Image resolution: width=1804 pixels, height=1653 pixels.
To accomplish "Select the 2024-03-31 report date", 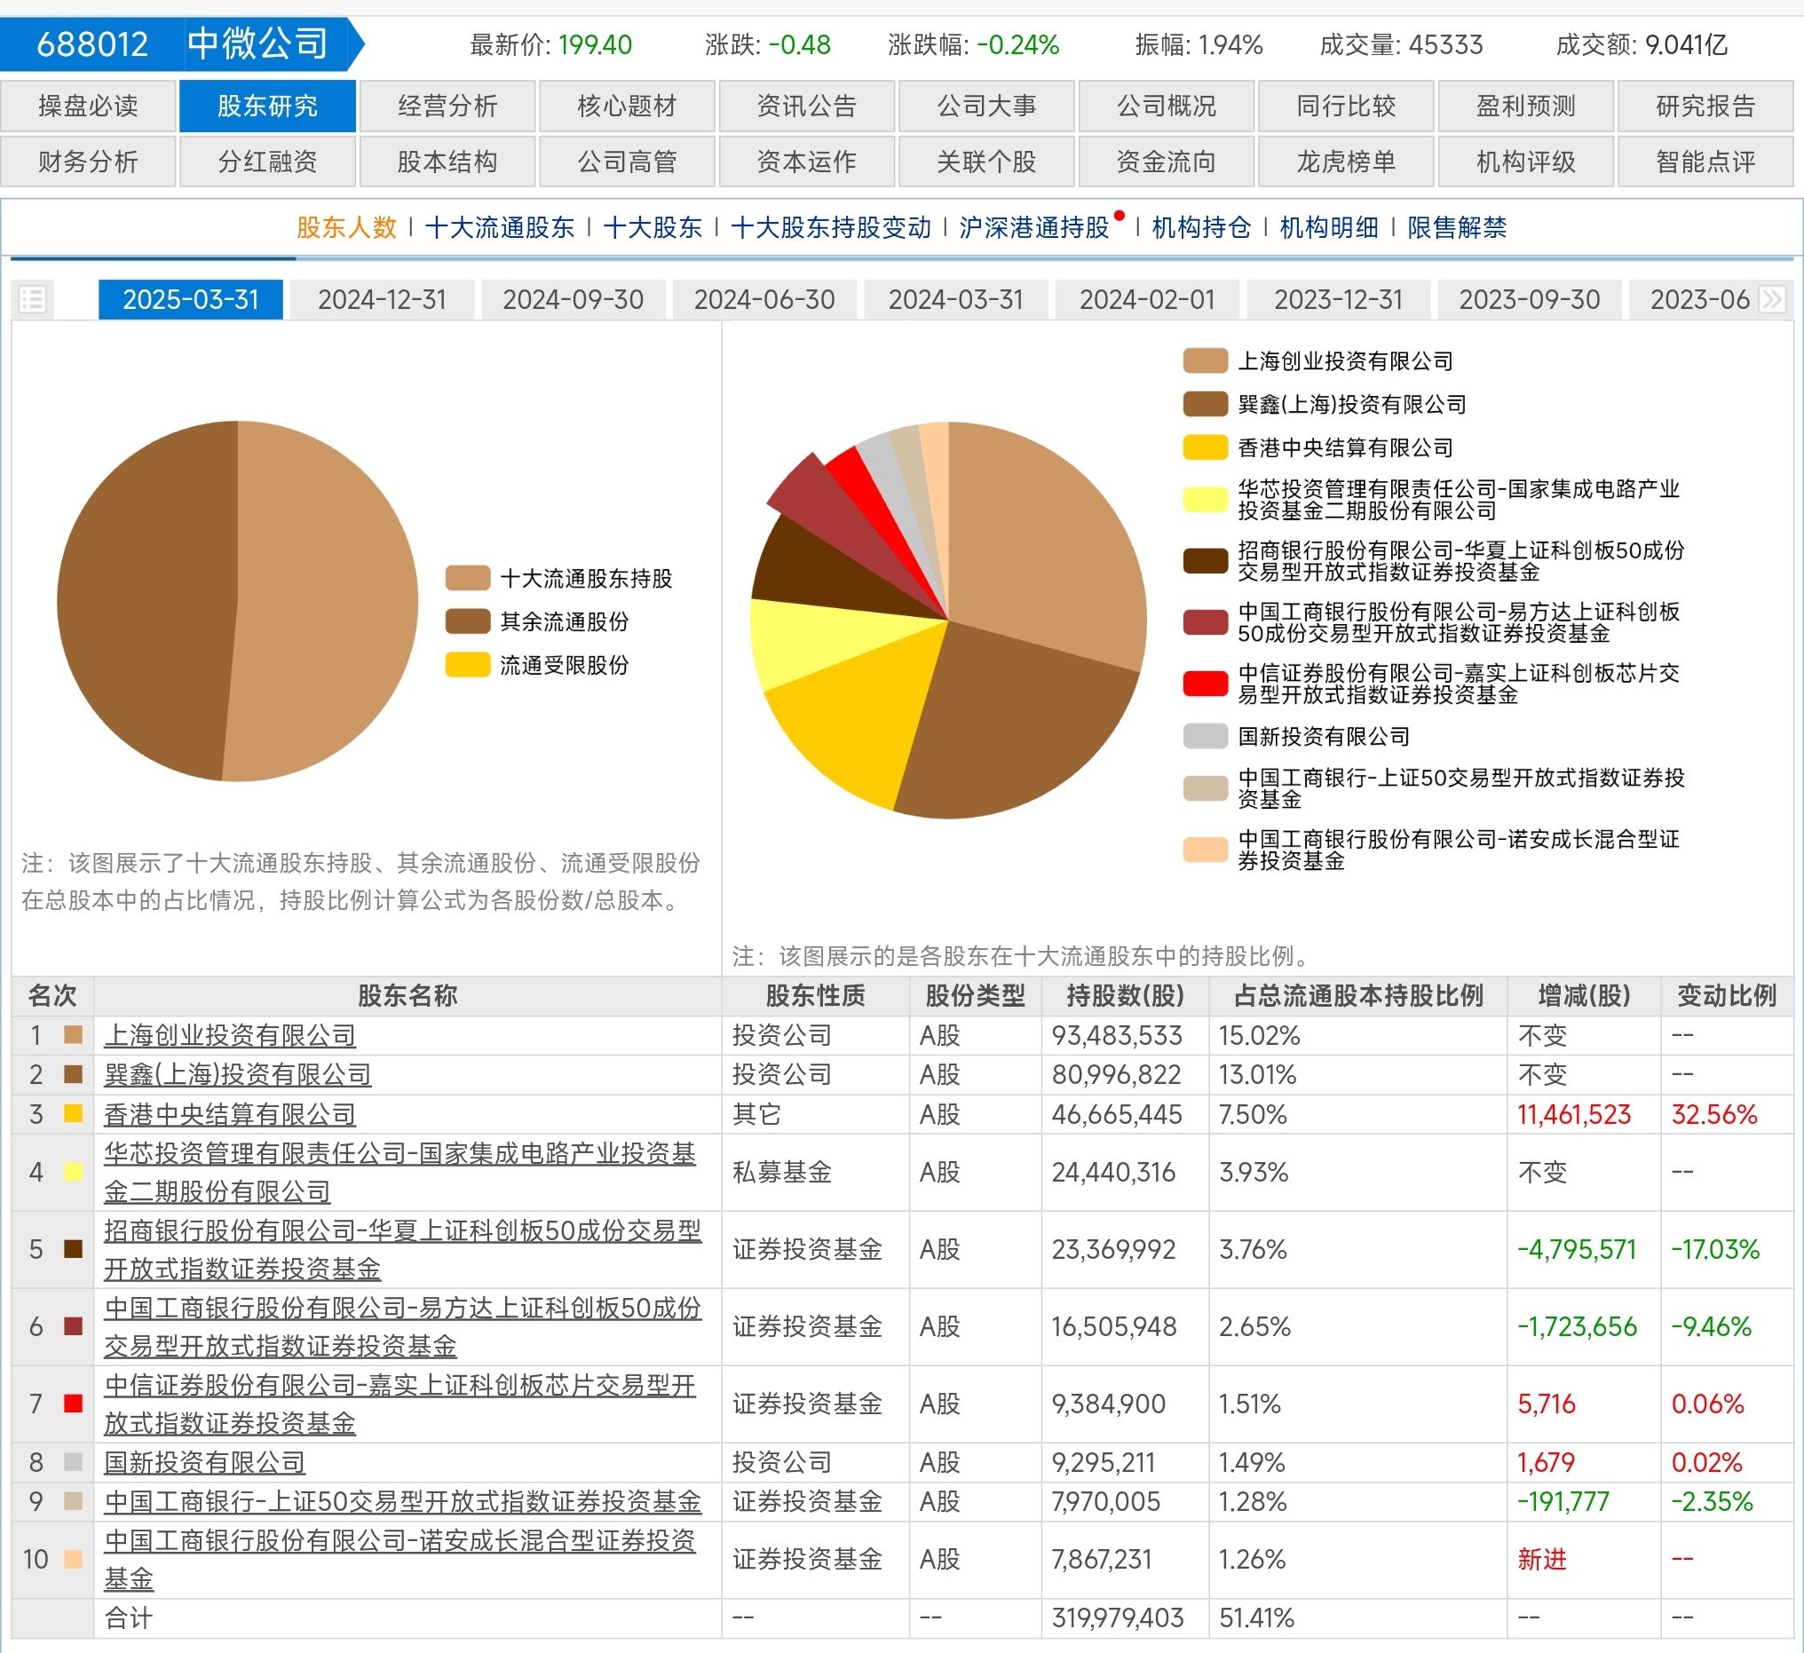I will 955,299.
